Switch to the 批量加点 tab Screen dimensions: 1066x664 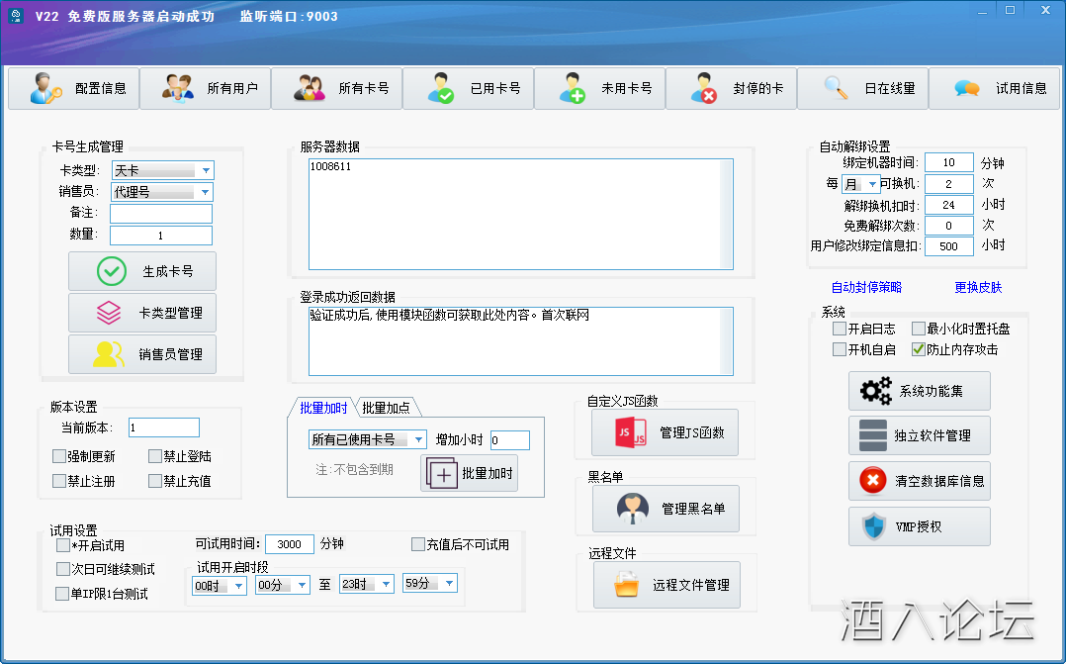coord(387,408)
